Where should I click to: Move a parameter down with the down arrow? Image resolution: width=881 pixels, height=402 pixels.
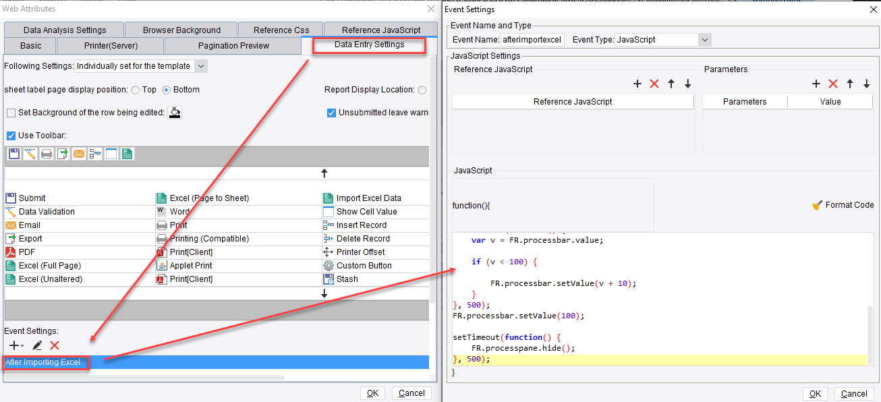point(866,84)
